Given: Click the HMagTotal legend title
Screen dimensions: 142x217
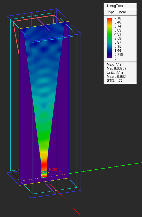Looking at the screenshot, I should [115, 6].
